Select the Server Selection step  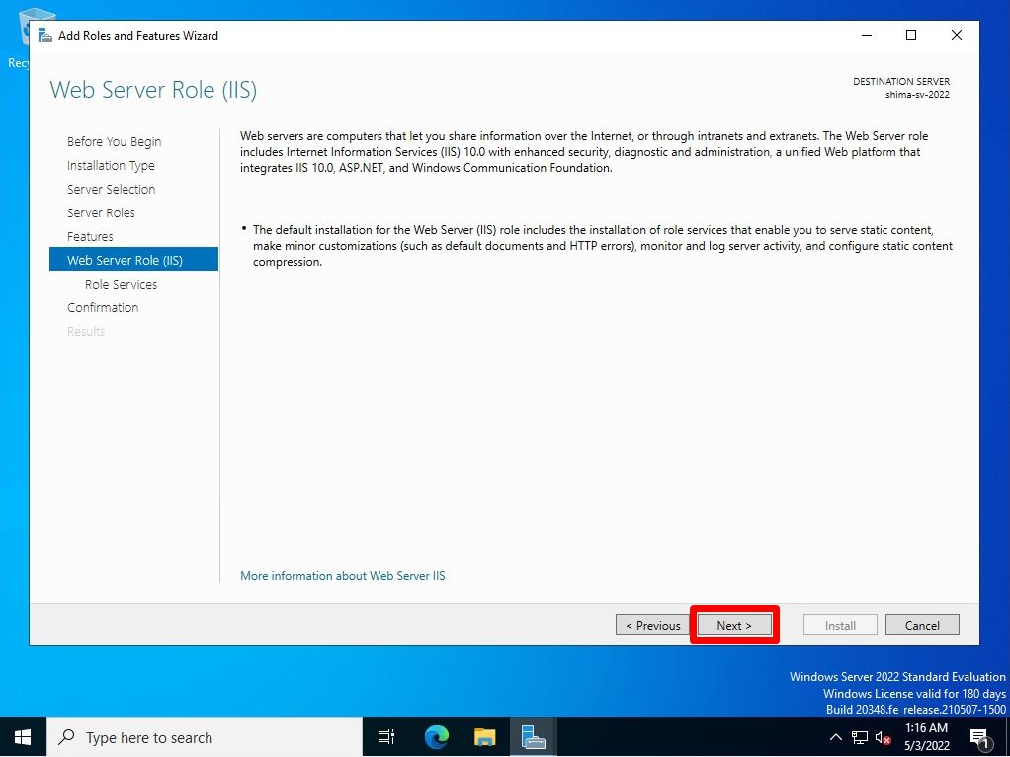112,190
